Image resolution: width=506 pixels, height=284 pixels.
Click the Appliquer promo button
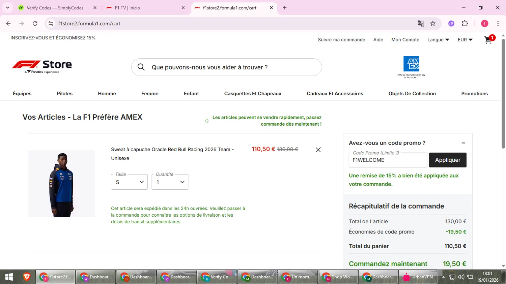pyautogui.click(x=448, y=160)
